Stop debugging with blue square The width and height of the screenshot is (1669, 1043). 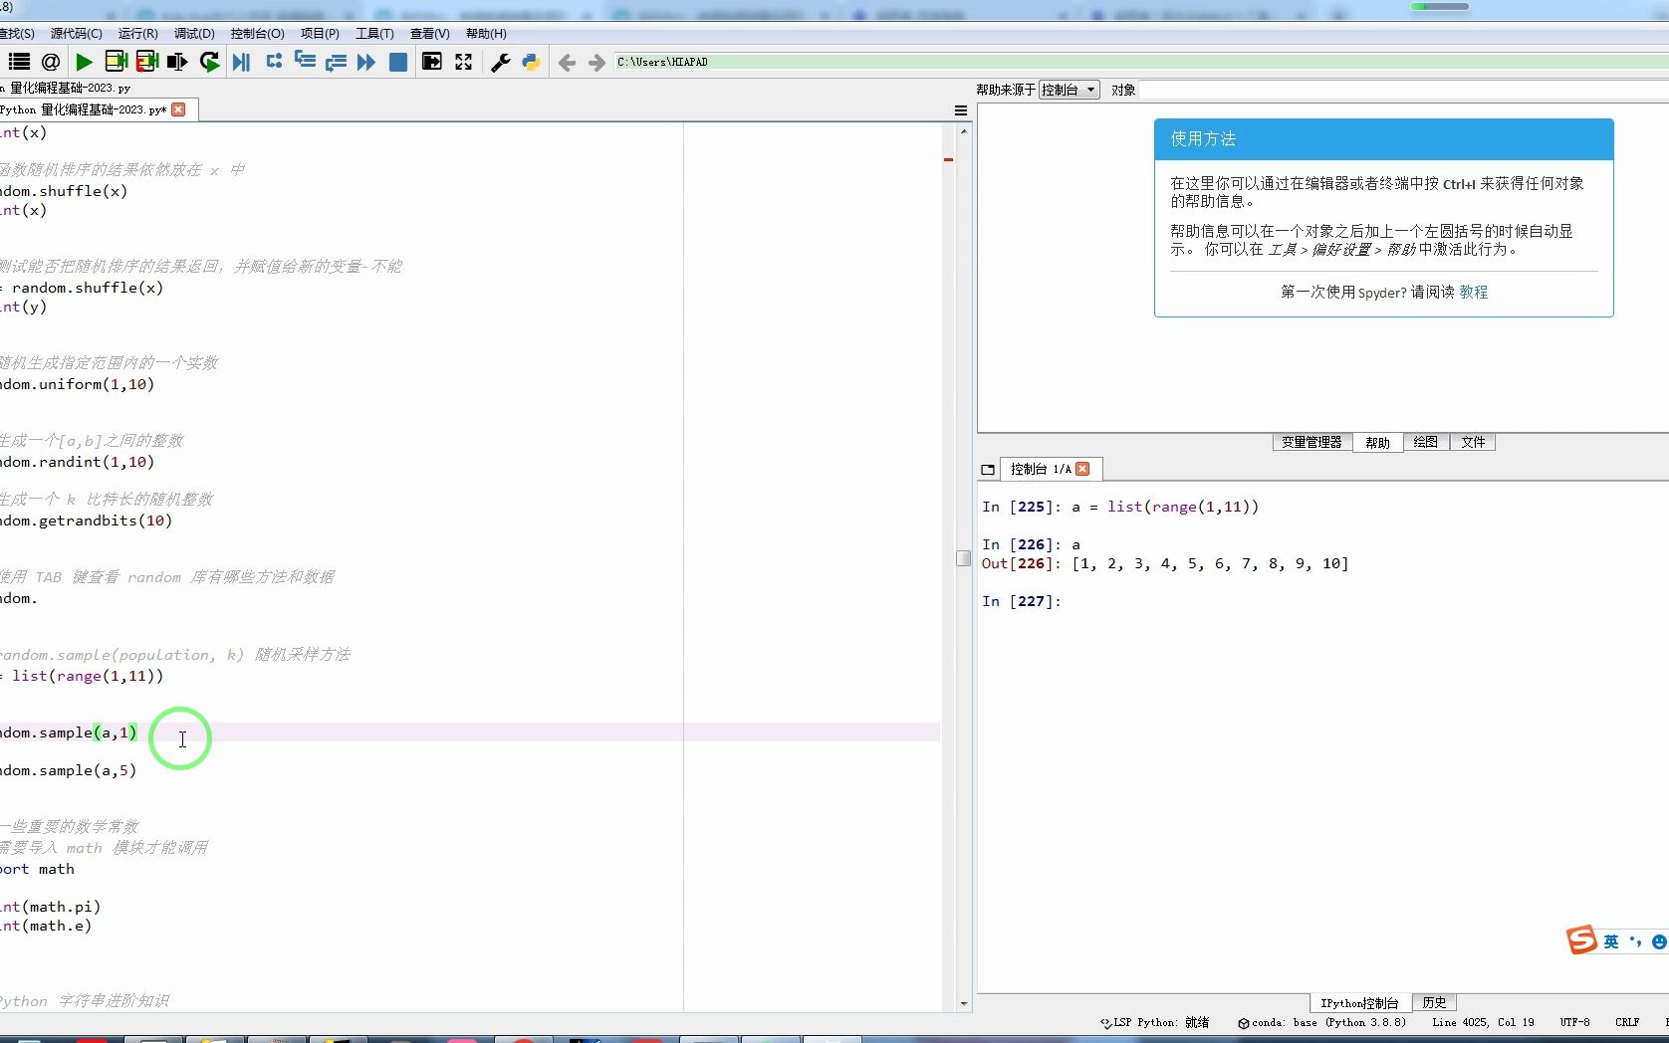point(397,62)
